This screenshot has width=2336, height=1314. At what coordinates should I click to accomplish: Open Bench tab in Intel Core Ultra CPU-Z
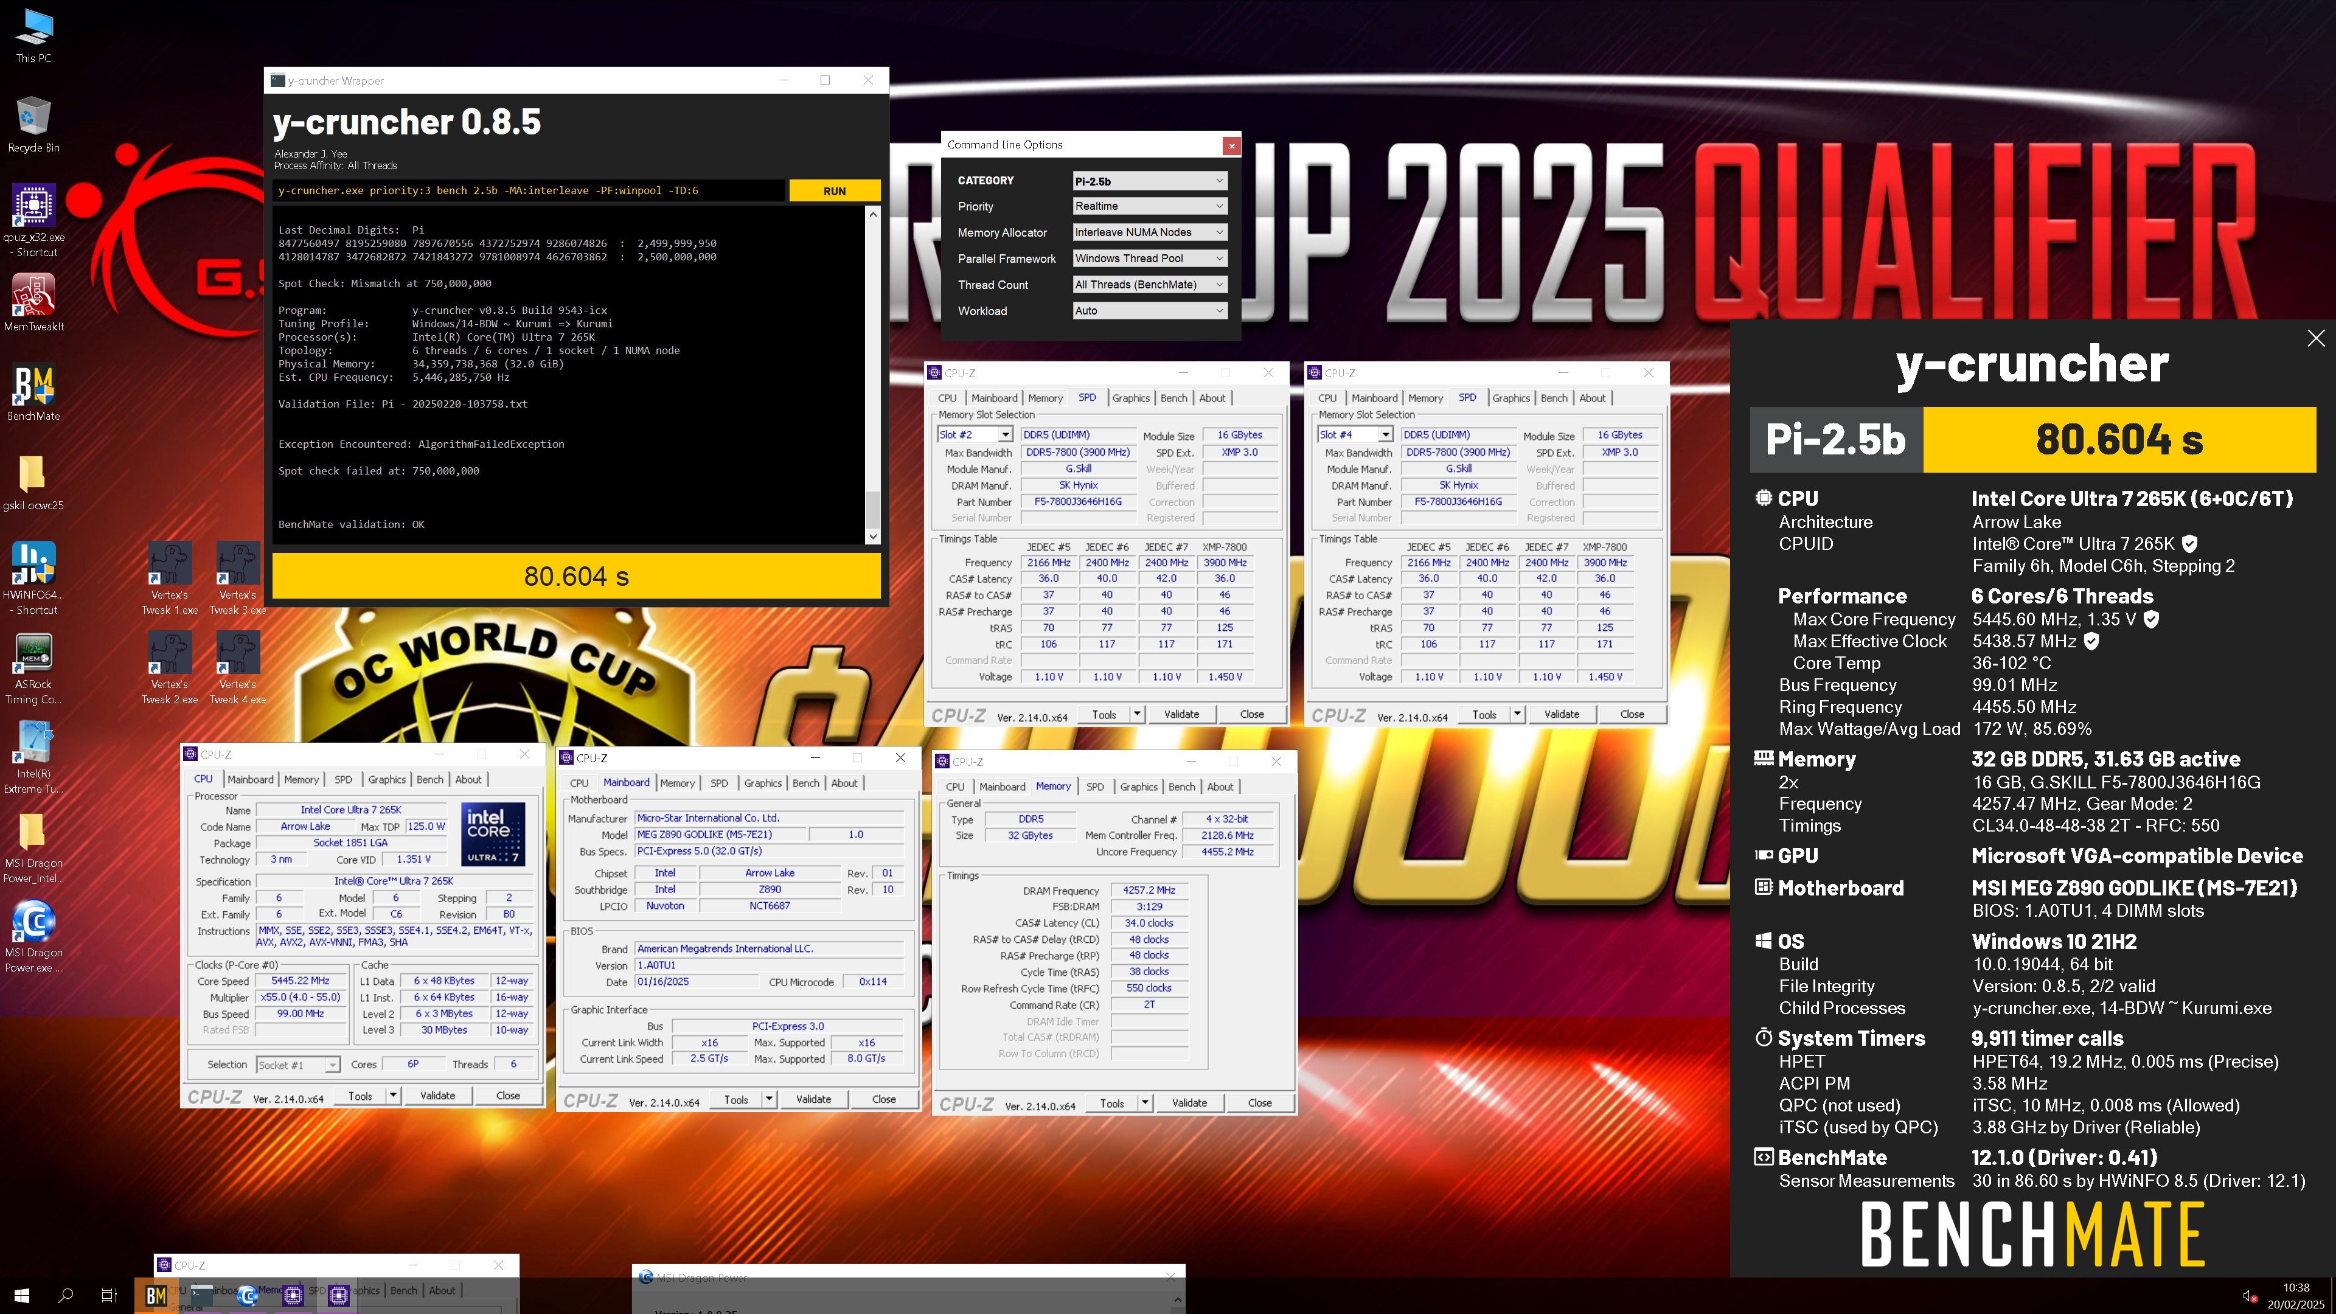point(430,780)
